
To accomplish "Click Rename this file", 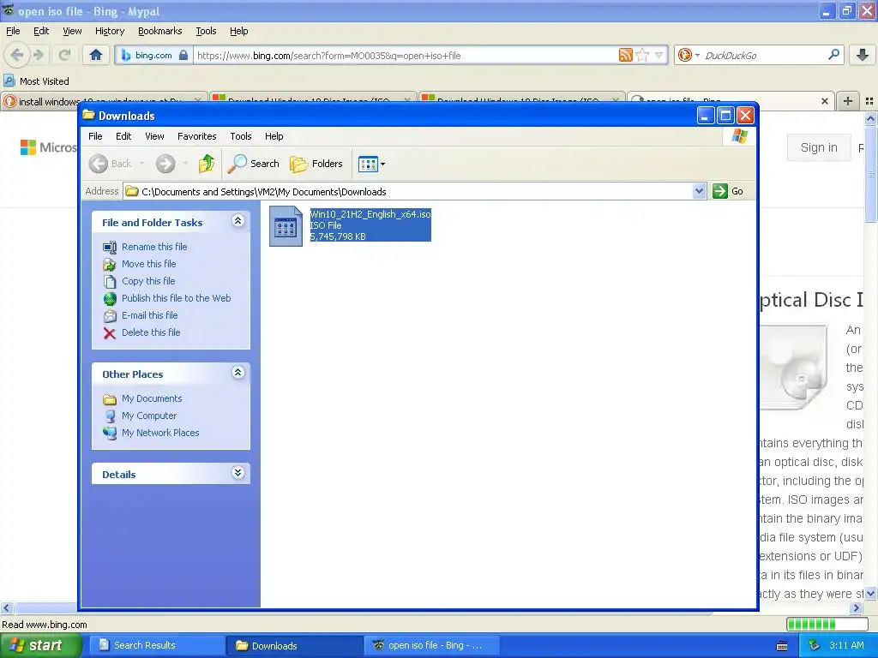I will [154, 247].
